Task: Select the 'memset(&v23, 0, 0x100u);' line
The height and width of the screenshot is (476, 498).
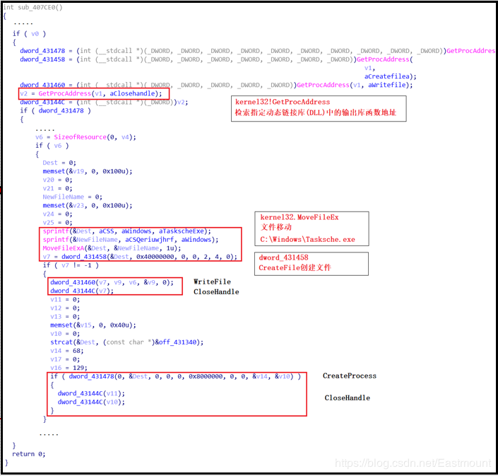Action: point(88,206)
